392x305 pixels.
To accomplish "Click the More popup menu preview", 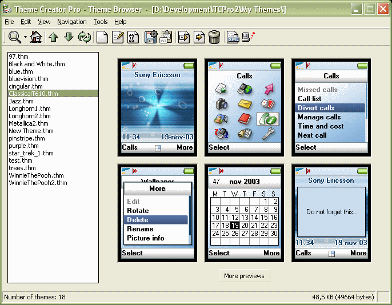I will (x=158, y=213).
